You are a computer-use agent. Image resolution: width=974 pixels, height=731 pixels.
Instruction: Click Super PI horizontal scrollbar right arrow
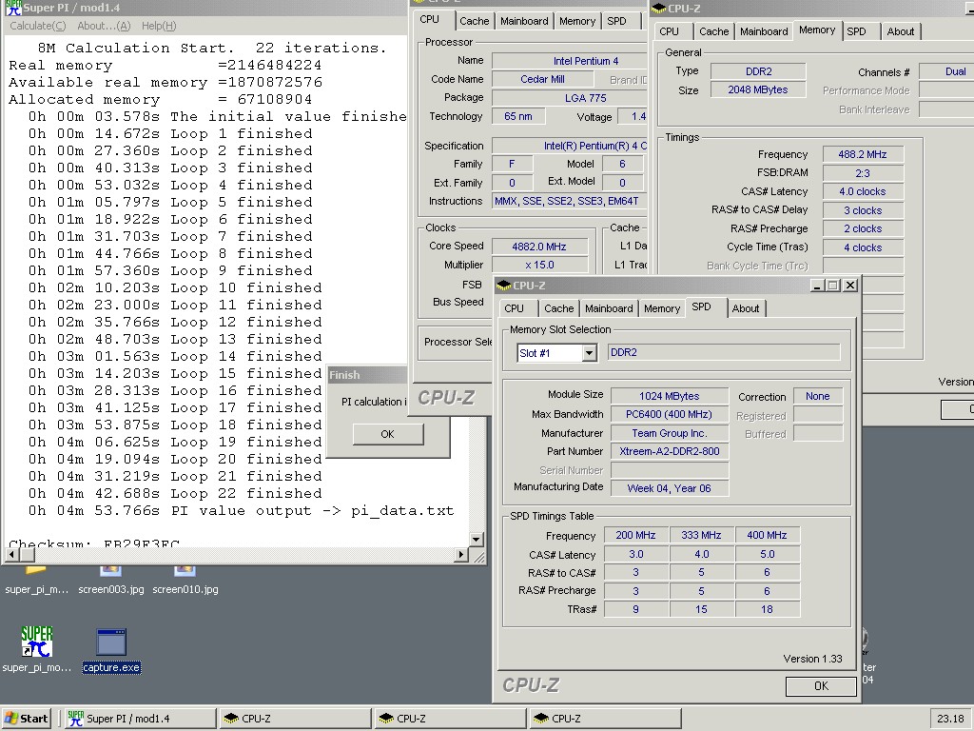click(x=460, y=554)
